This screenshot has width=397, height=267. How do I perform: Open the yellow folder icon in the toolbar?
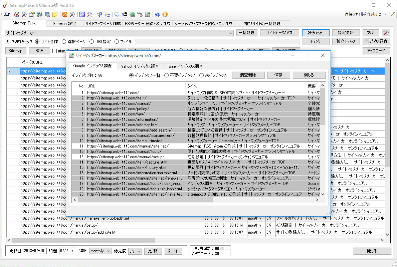tap(55, 14)
